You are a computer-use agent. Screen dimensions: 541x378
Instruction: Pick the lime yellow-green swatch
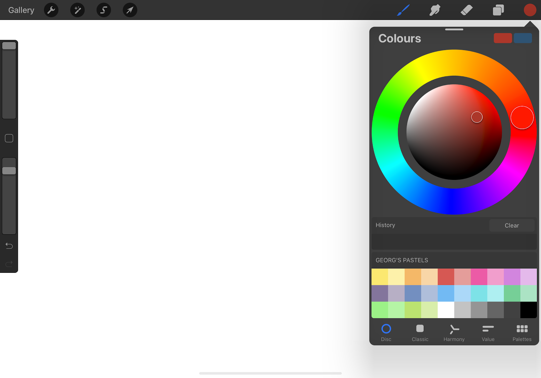coord(413,310)
